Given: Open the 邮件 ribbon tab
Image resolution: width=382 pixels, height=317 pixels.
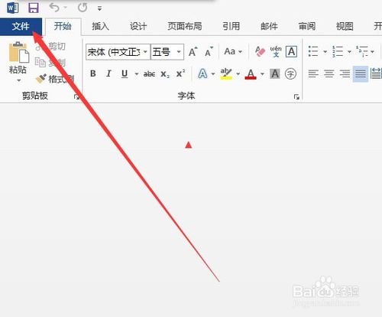Looking at the screenshot, I should click(x=269, y=26).
